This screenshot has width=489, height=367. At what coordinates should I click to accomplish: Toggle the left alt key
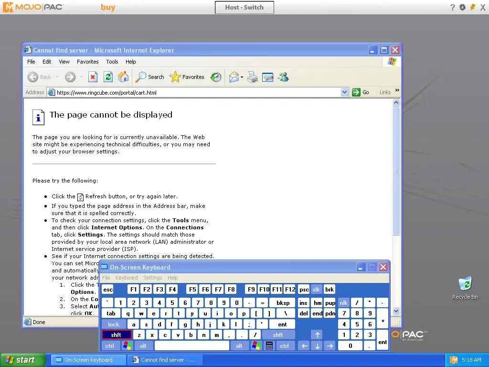tap(143, 346)
